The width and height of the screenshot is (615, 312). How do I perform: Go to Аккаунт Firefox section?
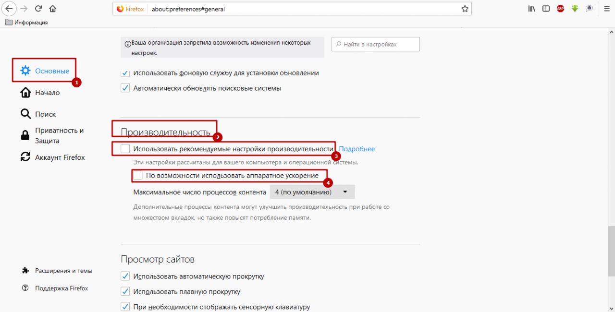click(52, 157)
